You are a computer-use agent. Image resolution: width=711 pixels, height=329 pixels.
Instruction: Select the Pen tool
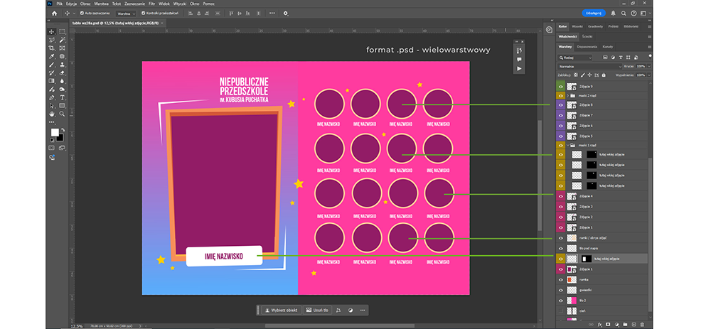point(52,97)
